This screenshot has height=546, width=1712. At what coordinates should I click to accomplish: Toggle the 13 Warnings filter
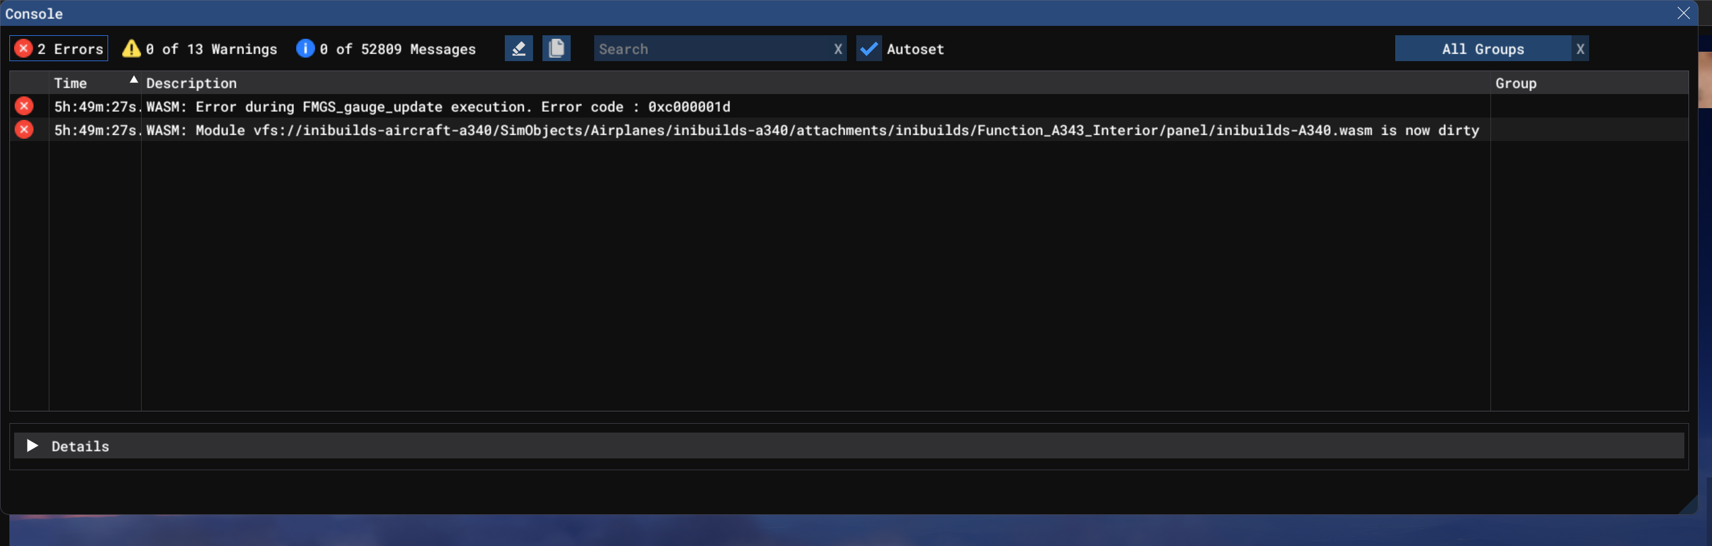coord(200,49)
